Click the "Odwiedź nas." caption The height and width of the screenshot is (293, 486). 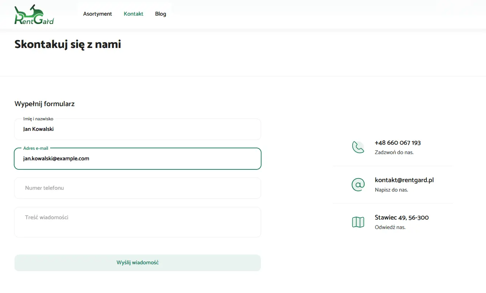point(390,227)
